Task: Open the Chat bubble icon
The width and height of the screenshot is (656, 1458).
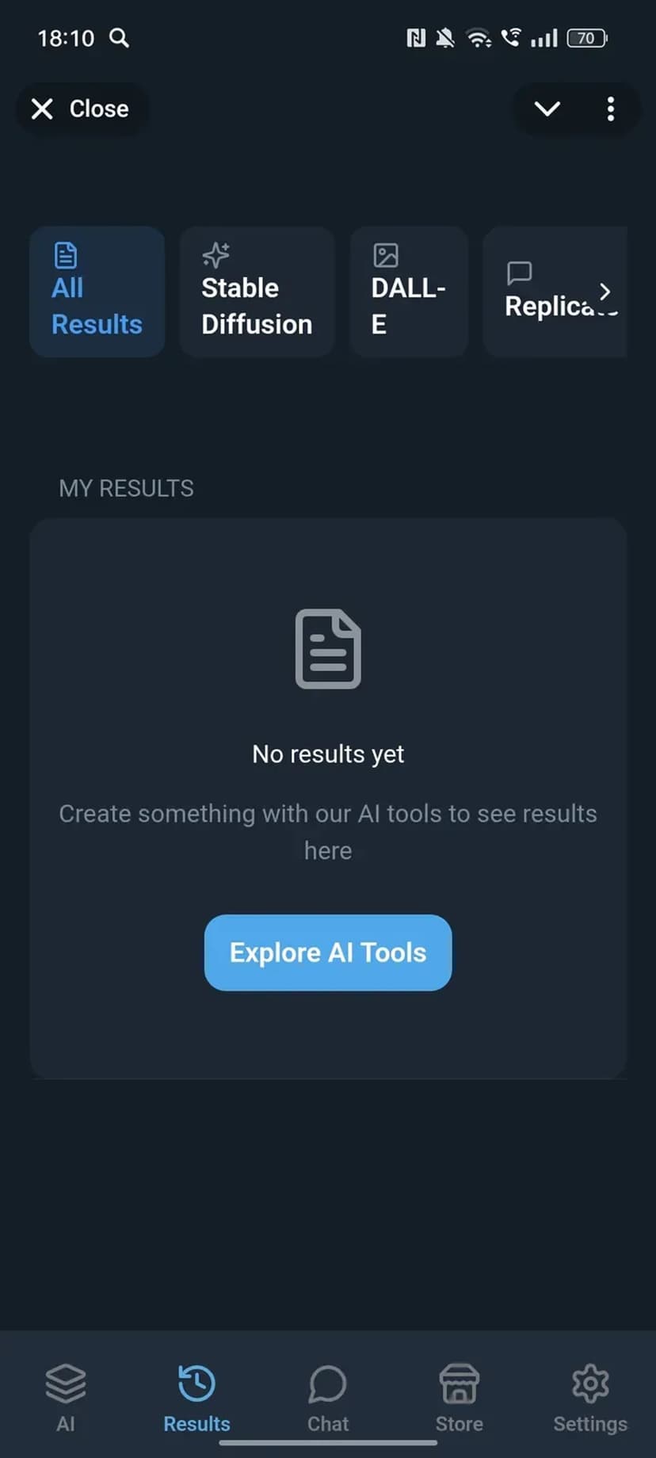Action: coord(328,1384)
